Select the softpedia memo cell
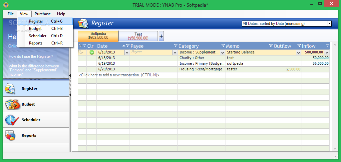Image resolution: width=341 pixels, height=162 pixels. click(x=249, y=63)
